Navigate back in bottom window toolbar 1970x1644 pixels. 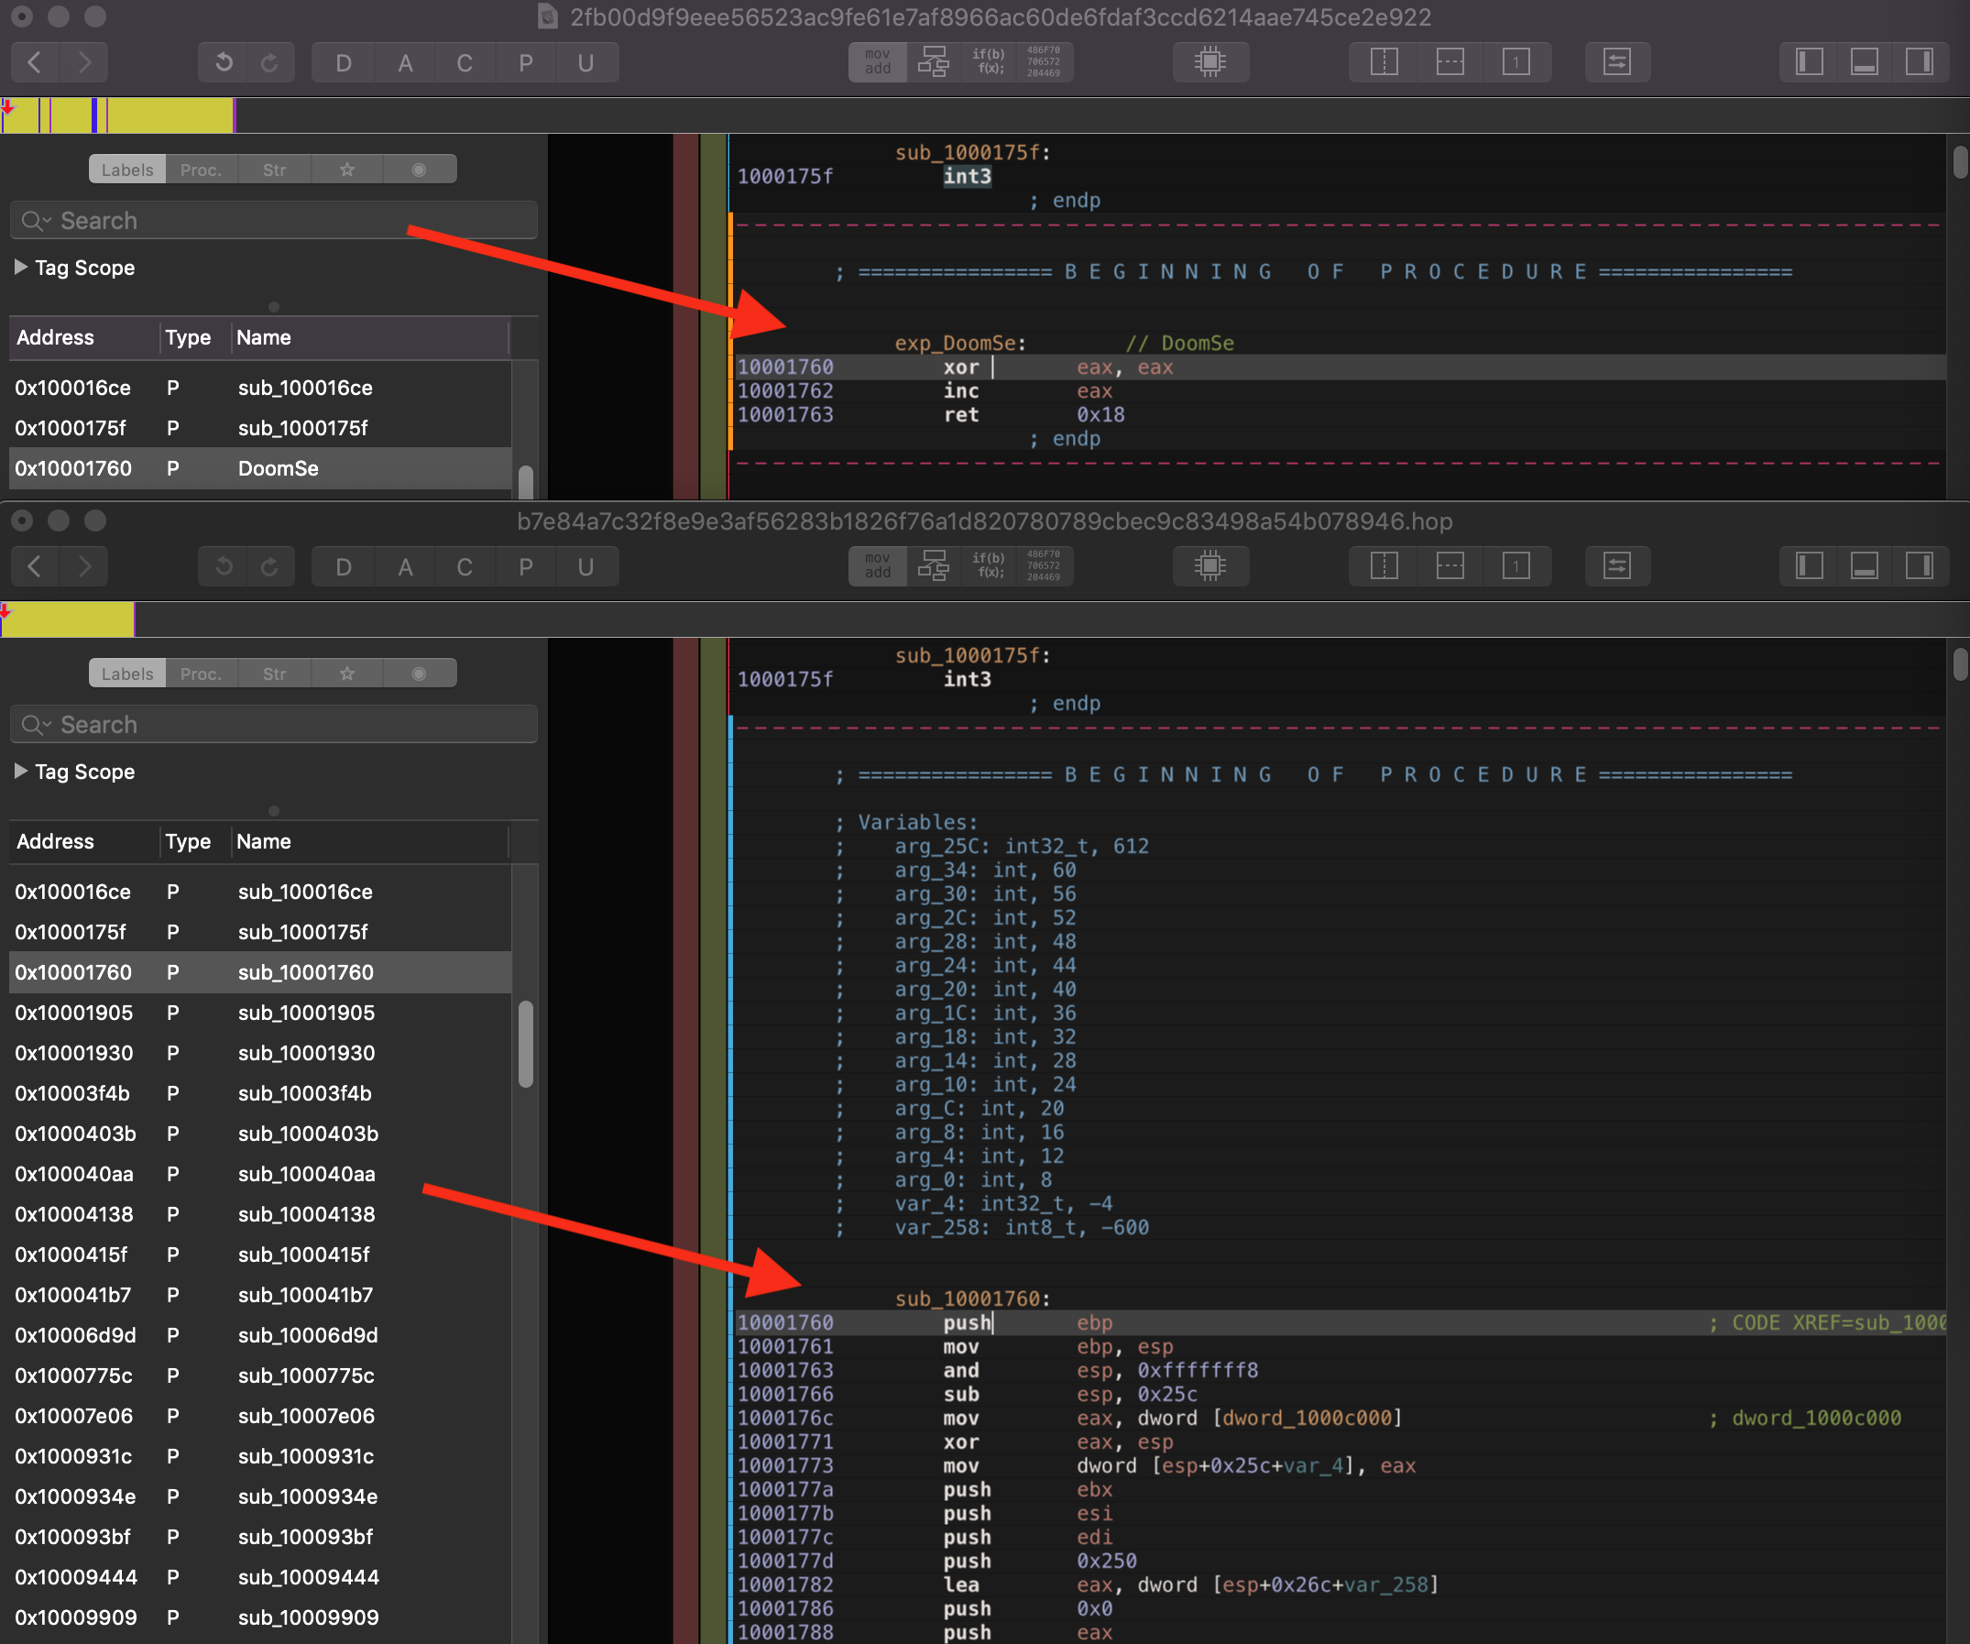point(35,565)
